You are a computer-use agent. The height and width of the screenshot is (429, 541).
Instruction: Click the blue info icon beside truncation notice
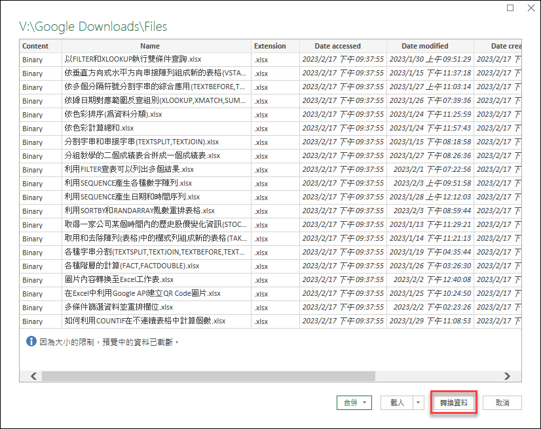point(31,342)
